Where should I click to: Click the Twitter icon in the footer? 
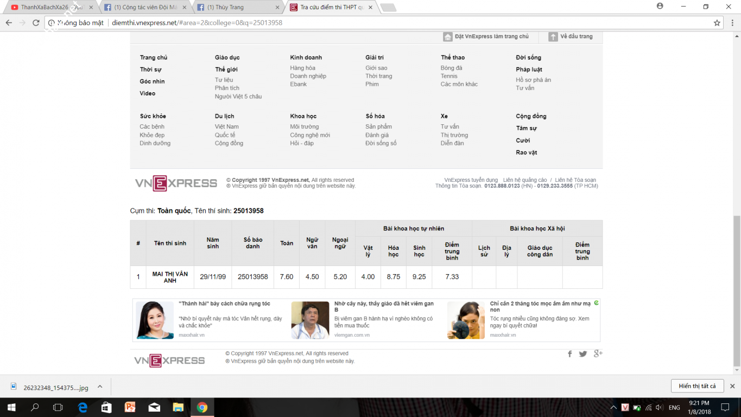coord(583,354)
